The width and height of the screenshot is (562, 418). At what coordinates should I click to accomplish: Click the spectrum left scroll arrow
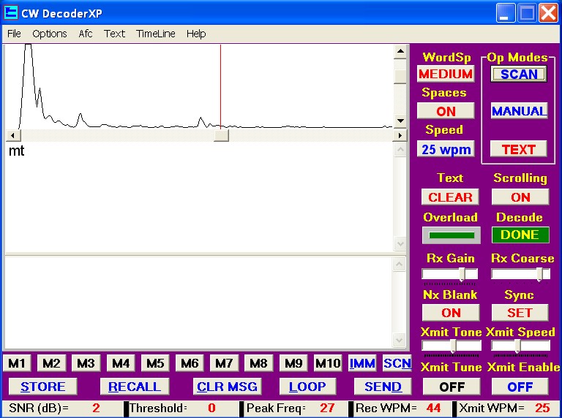click(13, 135)
